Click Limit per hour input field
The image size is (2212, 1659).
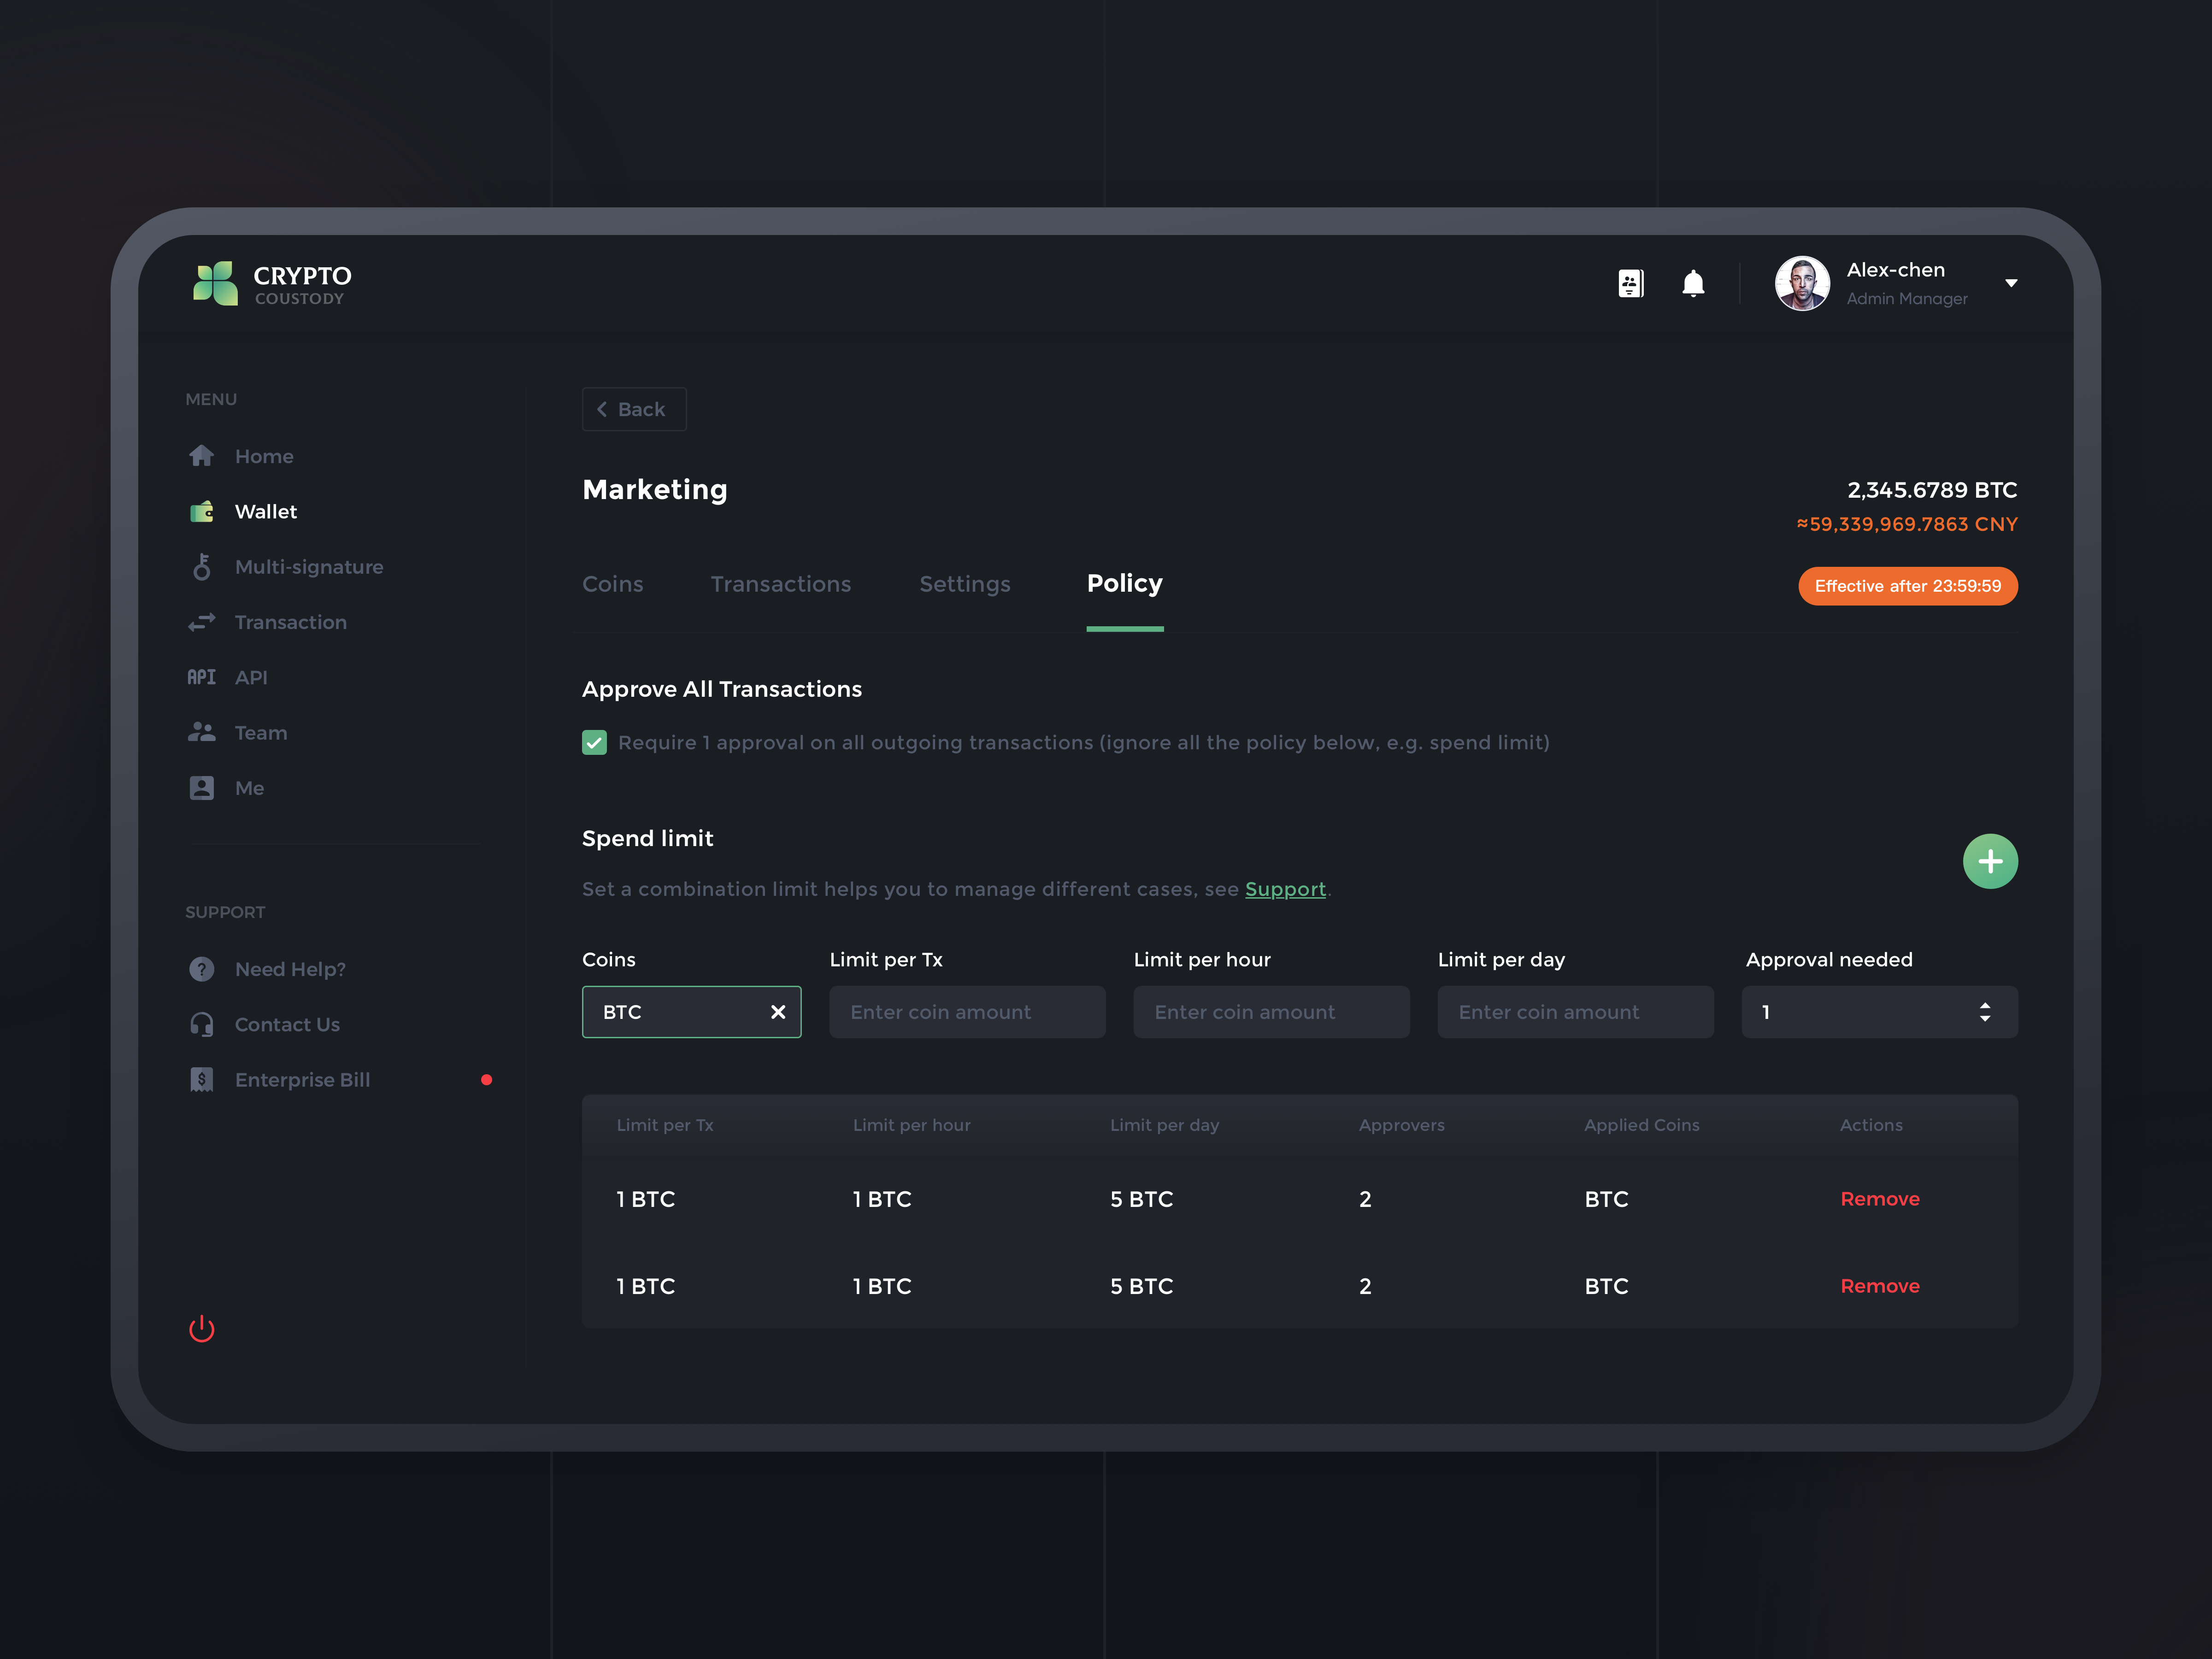click(1270, 1012)
